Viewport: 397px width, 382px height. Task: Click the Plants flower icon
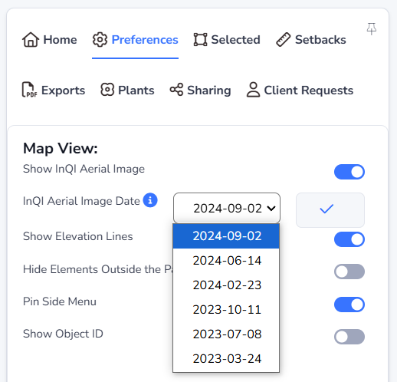pos(107,90)
